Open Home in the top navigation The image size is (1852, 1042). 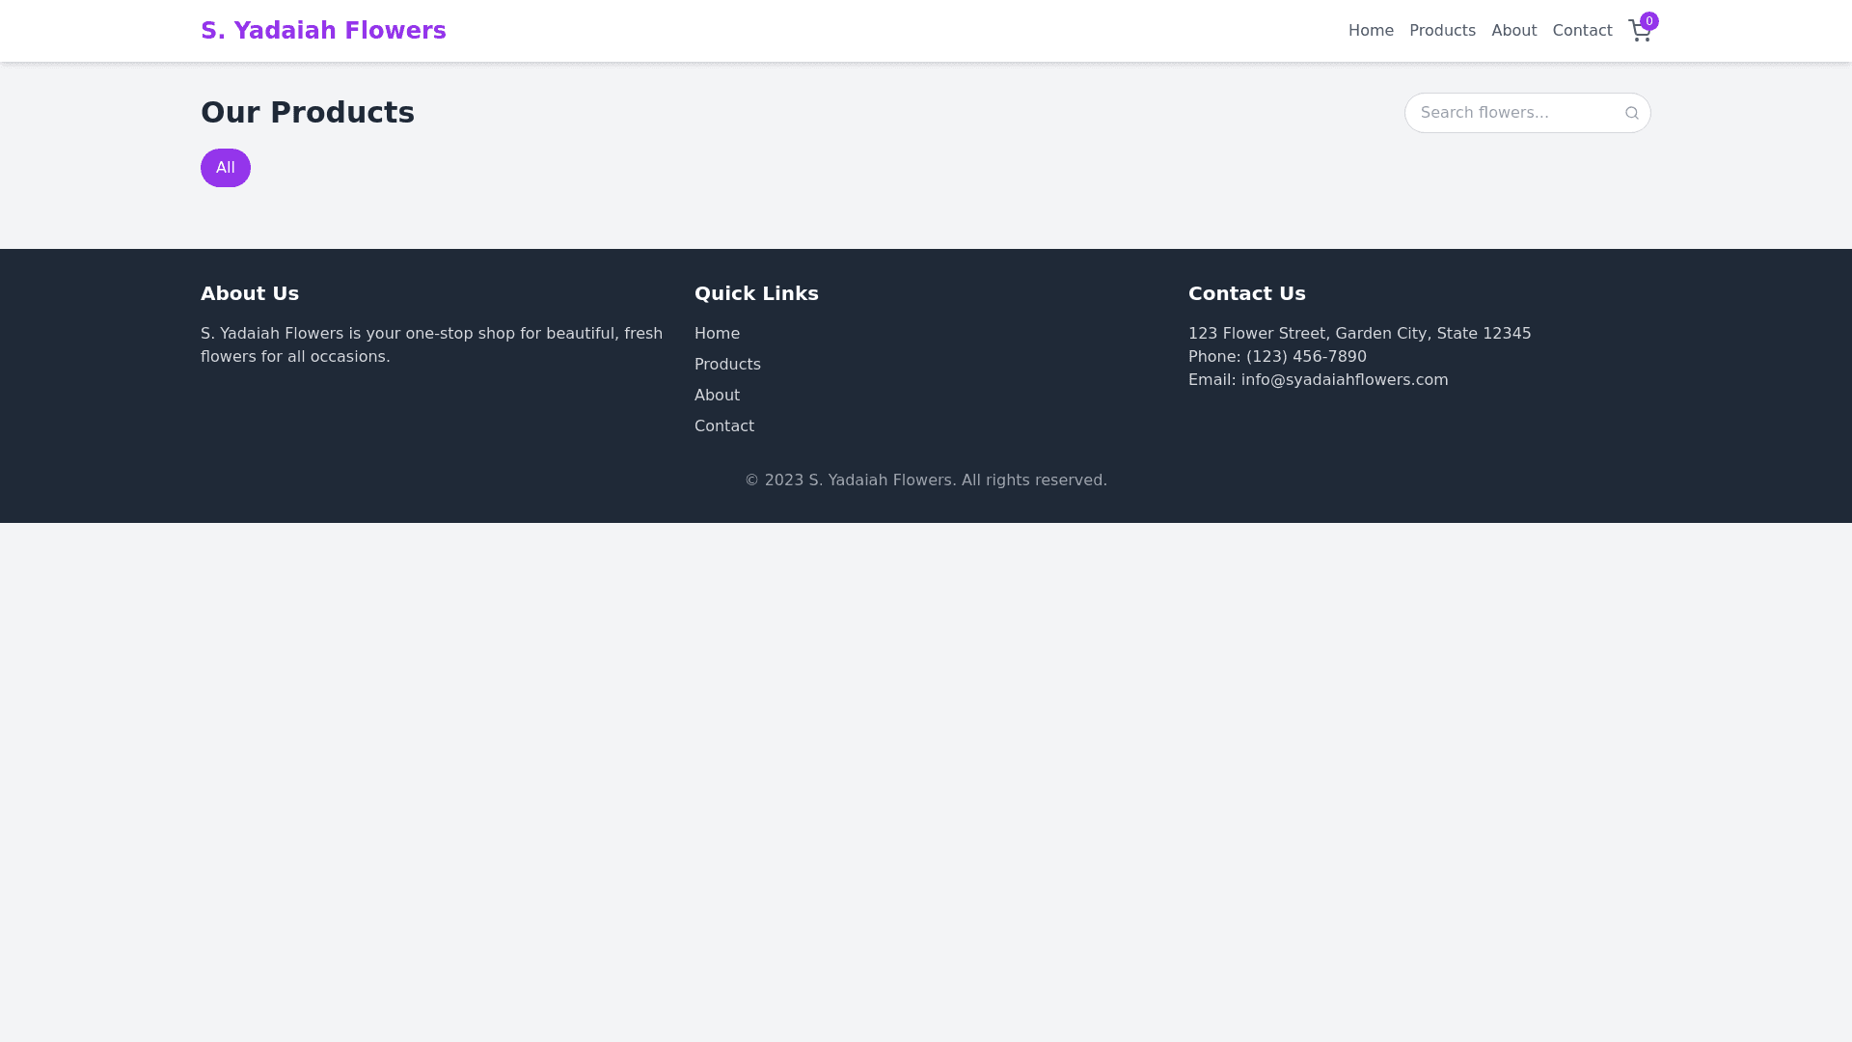point(1370,31)
